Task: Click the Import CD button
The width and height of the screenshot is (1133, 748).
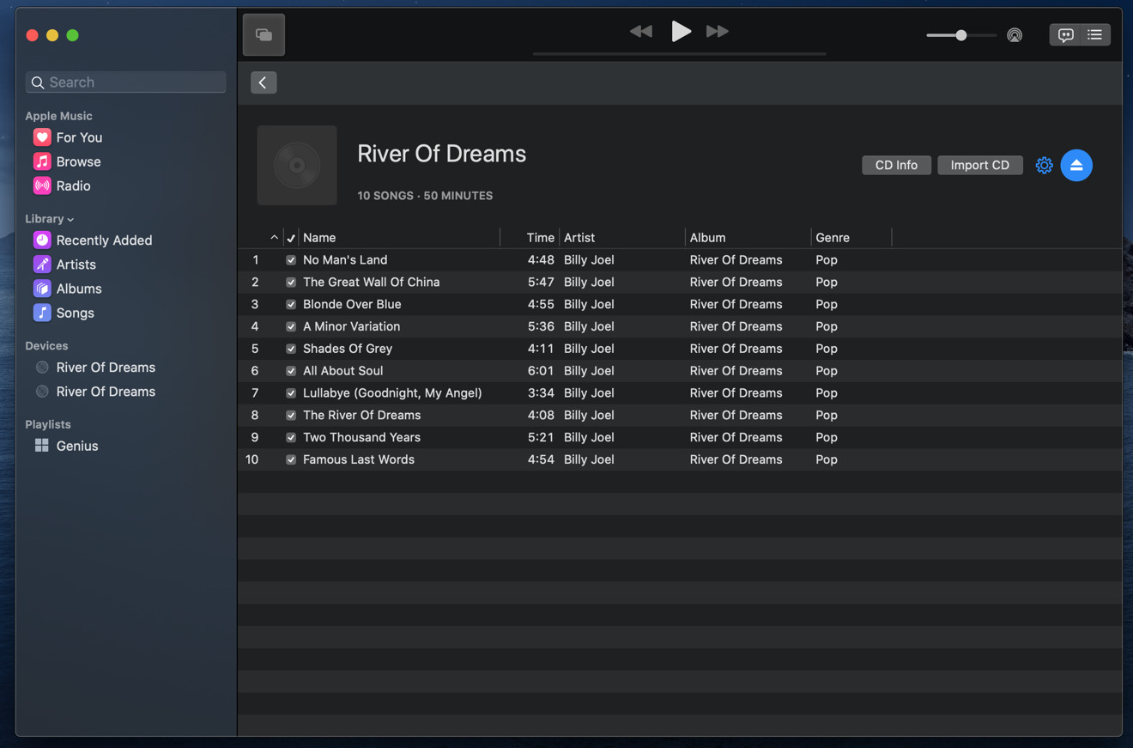Action: tap(979, 165)
